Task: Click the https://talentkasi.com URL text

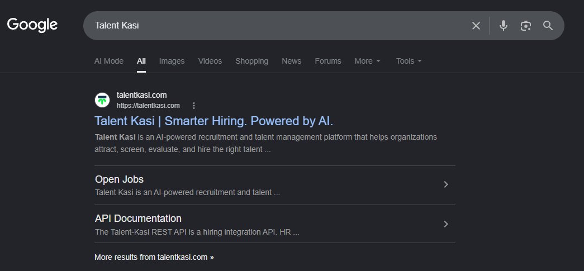Action: click(x=148, y=106)
